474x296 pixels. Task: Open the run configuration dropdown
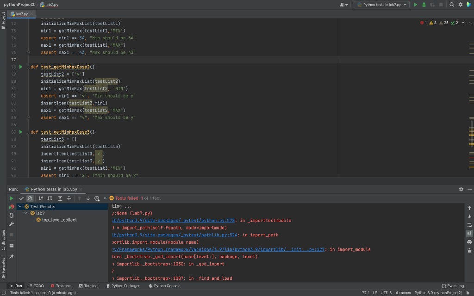click(x=381, y=5)
